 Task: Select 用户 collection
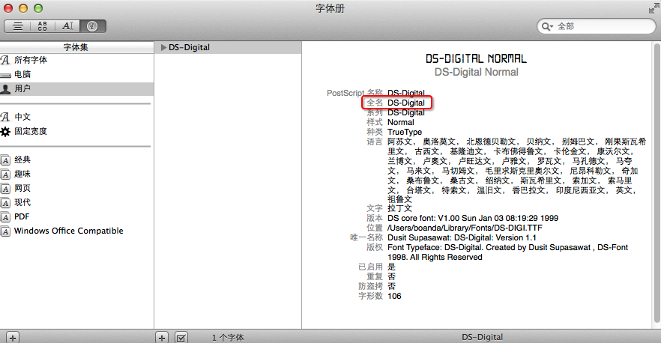click(76, 89)
